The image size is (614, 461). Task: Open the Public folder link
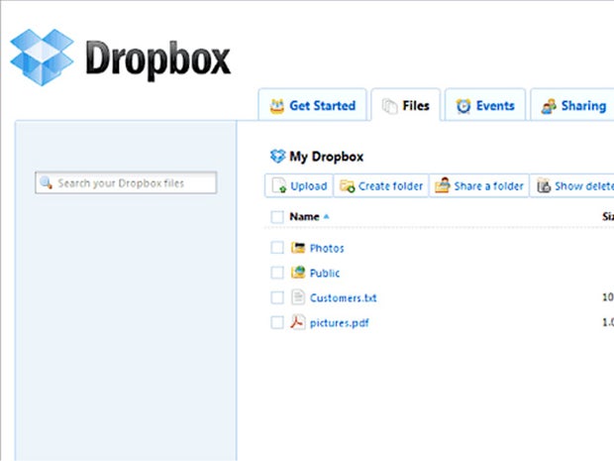pyautogui.click(x=325, y=274)
